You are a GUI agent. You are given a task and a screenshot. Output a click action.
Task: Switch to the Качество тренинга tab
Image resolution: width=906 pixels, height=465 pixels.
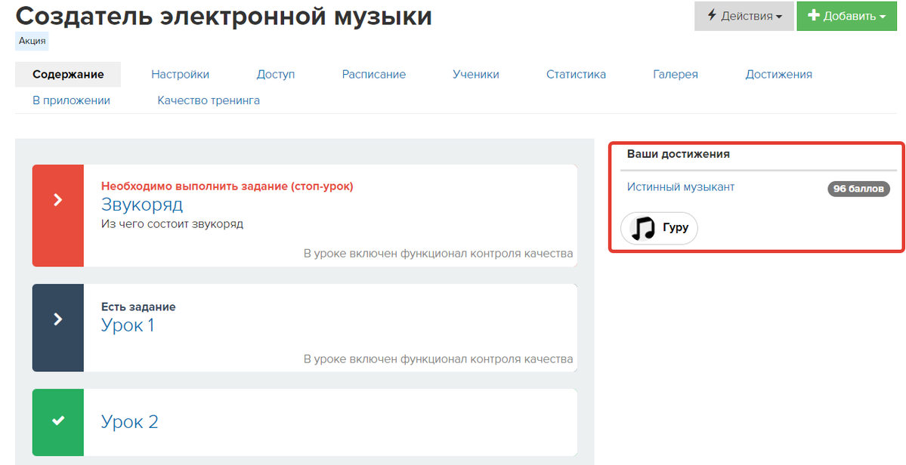209,99
